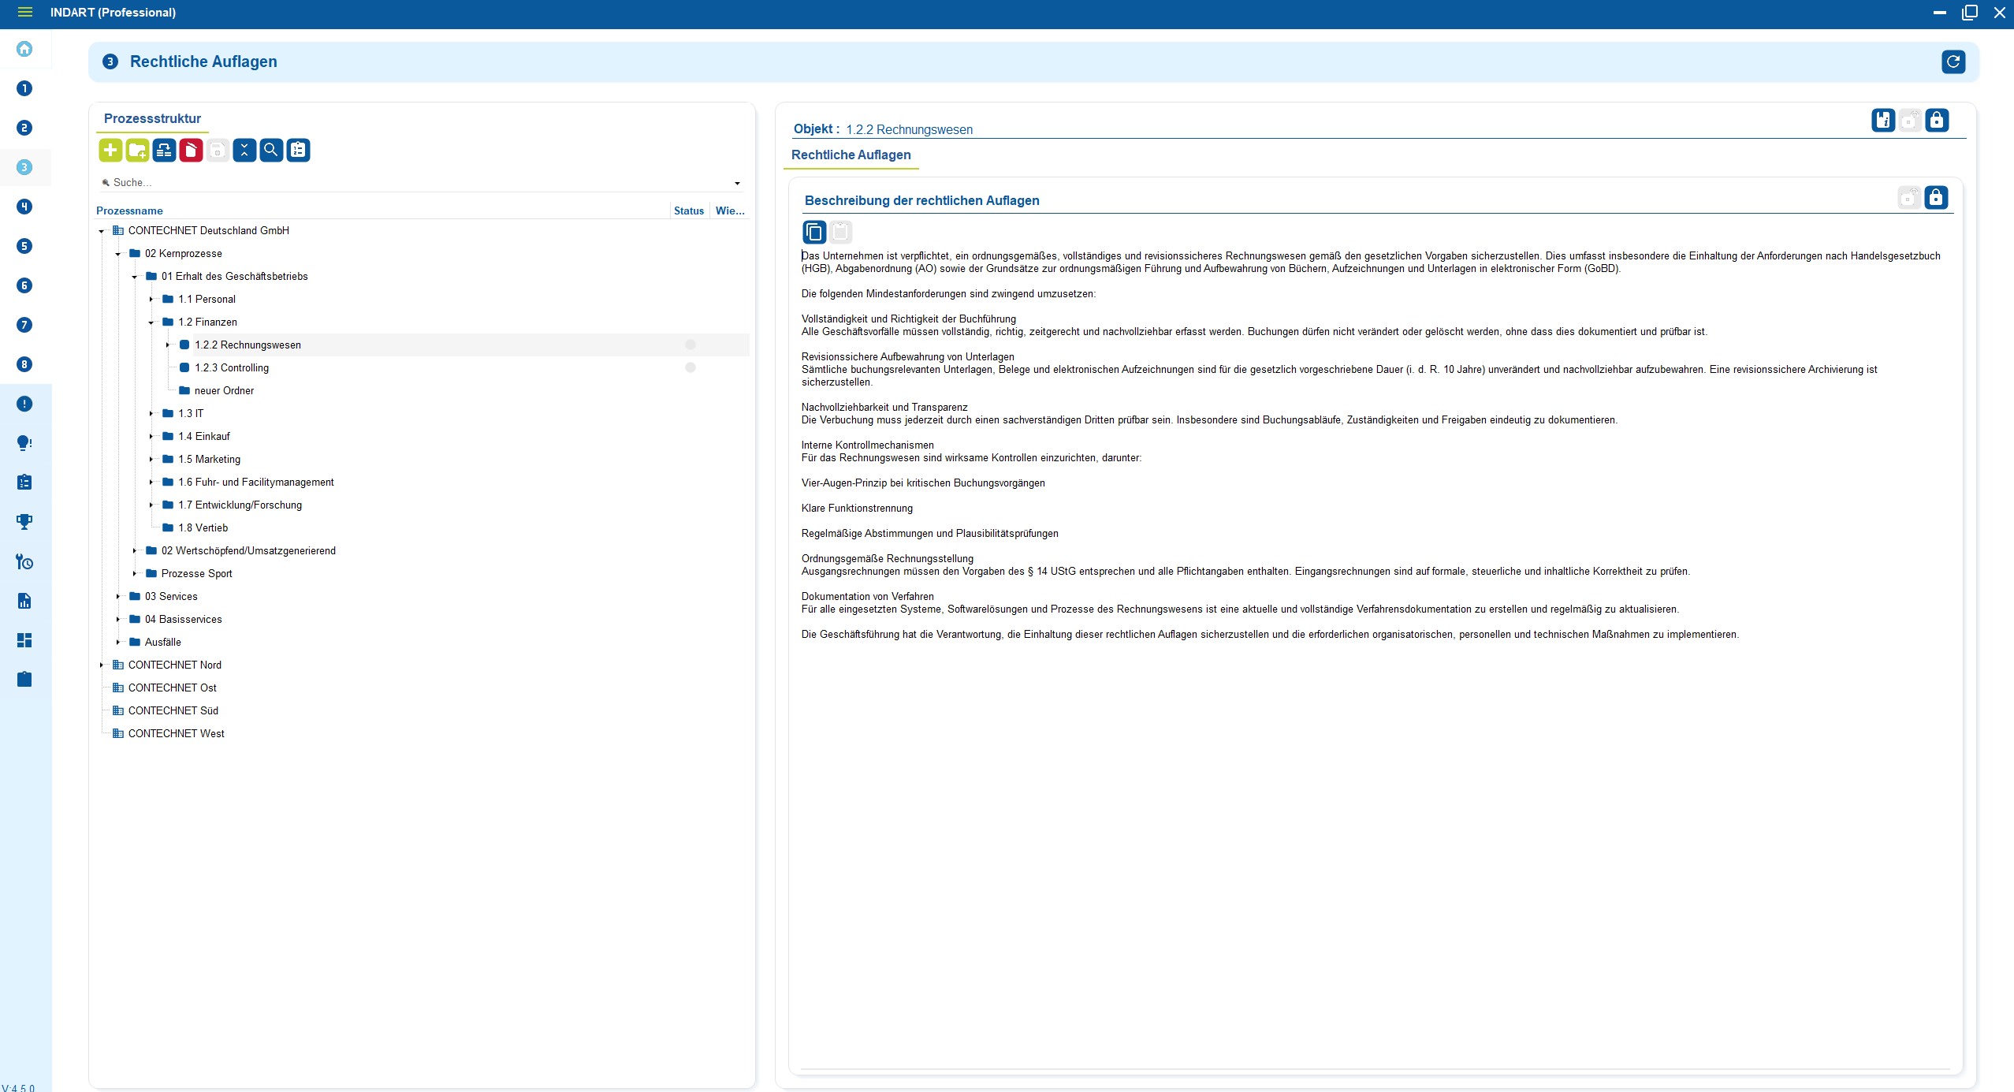Expand the 1.3 IT folder

(x=151, y=413)
